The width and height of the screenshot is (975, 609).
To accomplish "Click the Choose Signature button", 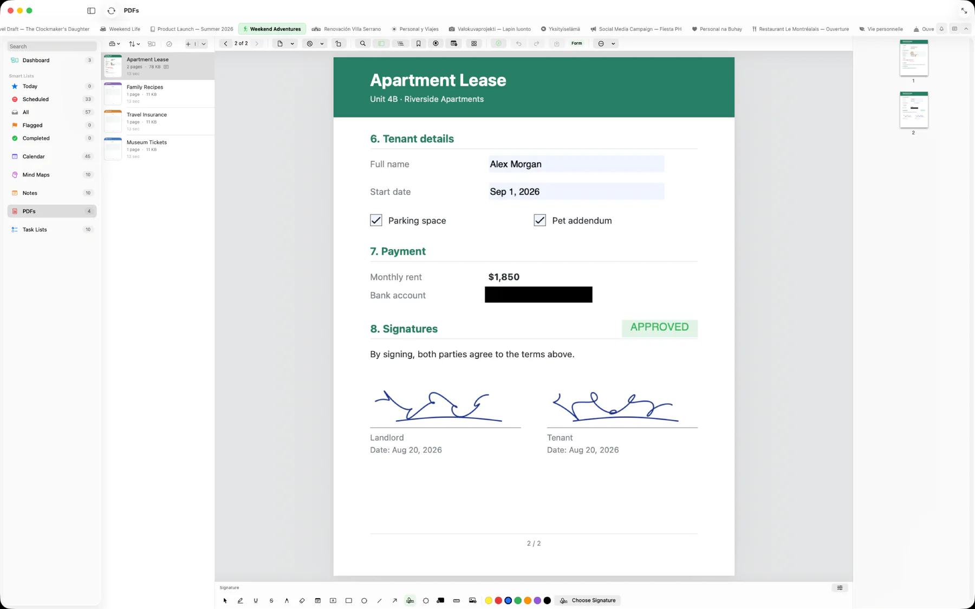I will [x=588, y=600].
